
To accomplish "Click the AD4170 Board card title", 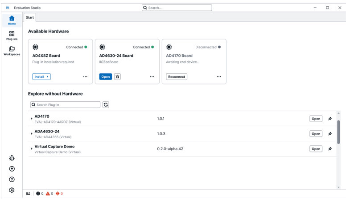I will 179,56.
